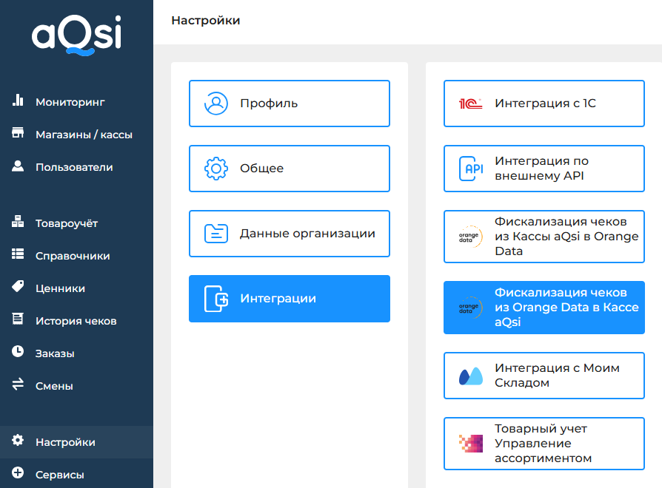The height and width of the screenshot is (488, 662).
Task: Click the Ценники tag icon
Action: click(x=19, y=288)
